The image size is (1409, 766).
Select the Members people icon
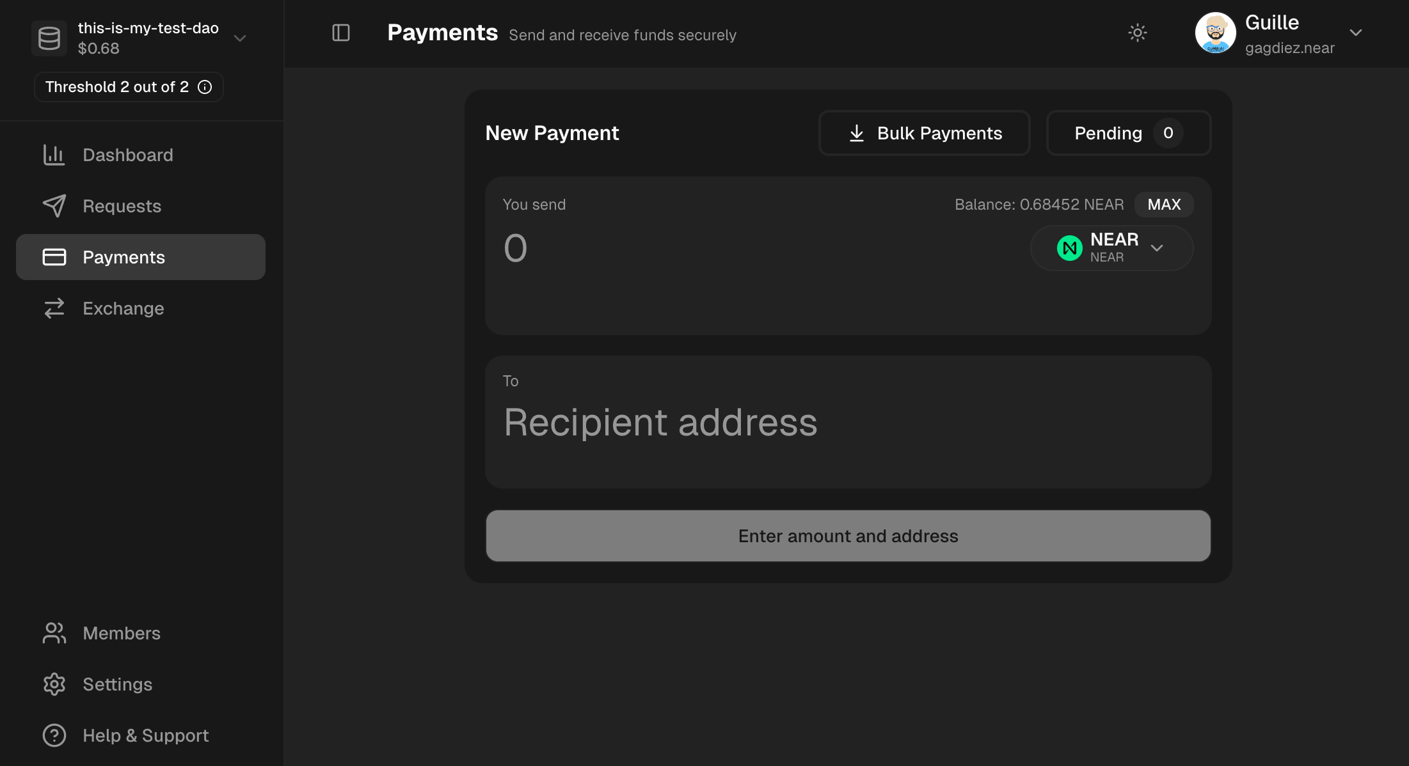54,632
